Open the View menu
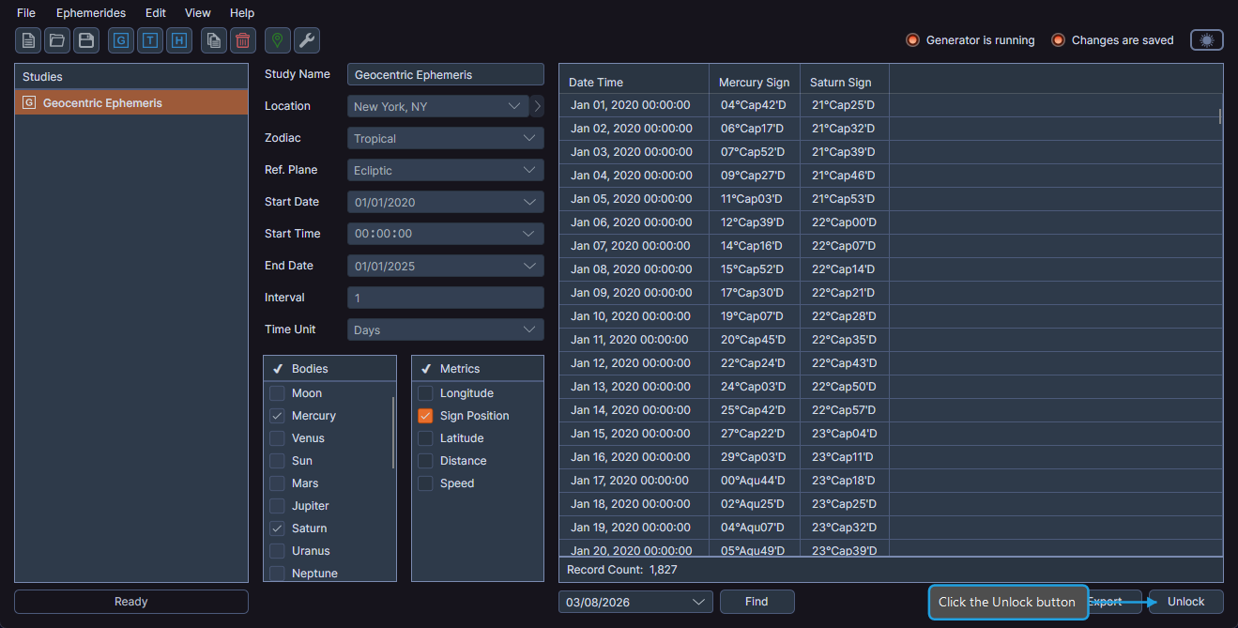The width and height of the screenshot is (1238, 628). (x=198, y=13)
